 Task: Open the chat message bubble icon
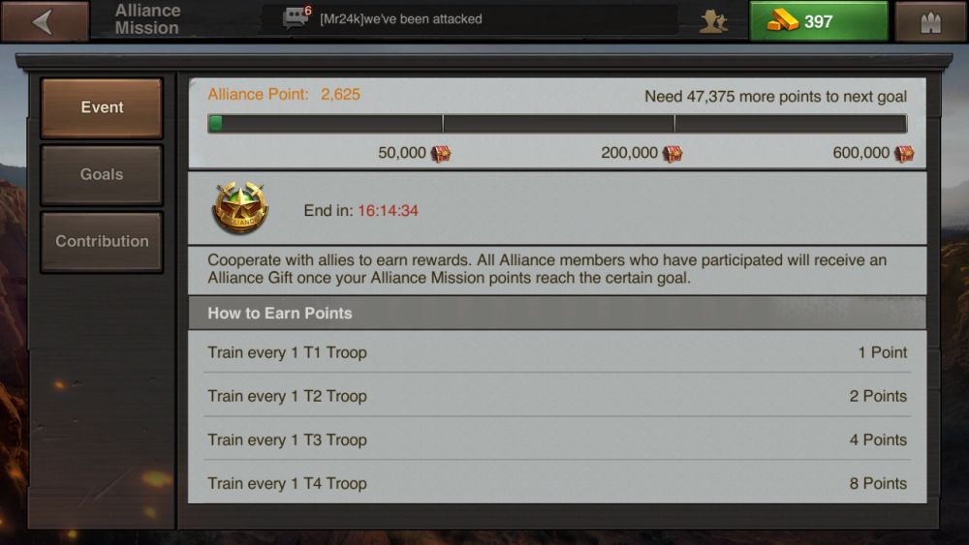click(295, 17)
